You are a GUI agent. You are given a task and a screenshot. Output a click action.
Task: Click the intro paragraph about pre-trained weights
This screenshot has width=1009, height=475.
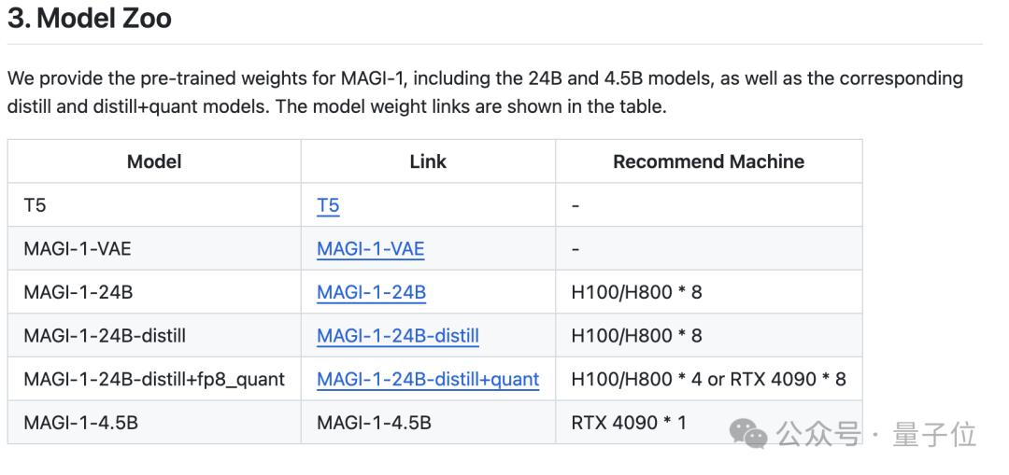pyautogui.click(x=485, y=91)
